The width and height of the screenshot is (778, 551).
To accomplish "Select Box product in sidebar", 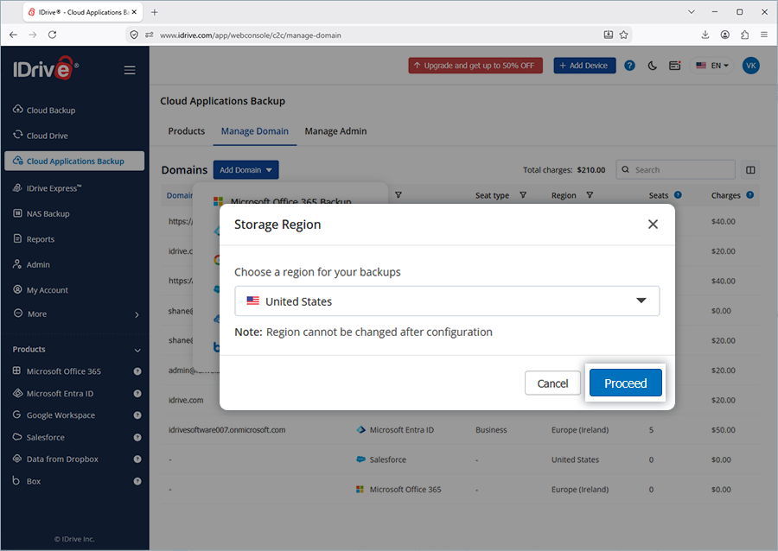I will coord(33,481).
